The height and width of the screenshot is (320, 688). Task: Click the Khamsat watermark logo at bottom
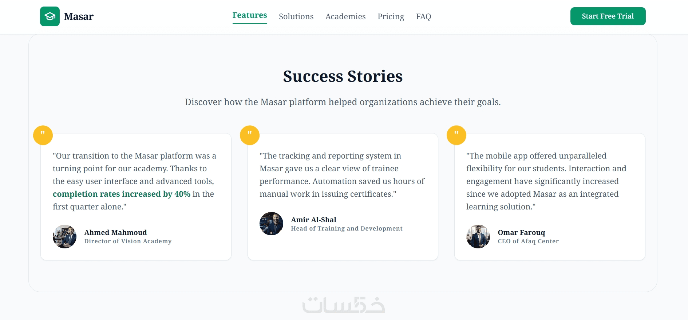[344, 305]
